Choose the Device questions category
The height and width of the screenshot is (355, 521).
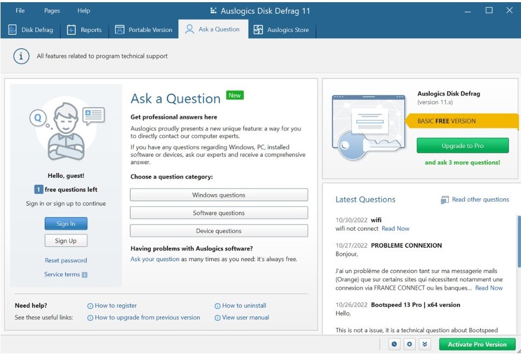tap(219, 230)
